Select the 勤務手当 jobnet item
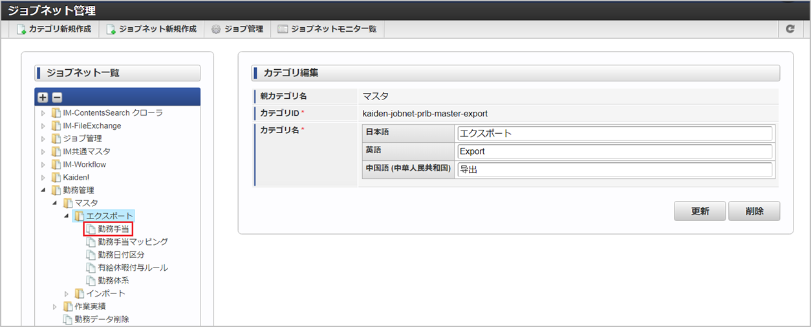Viewport: 811px width, 327px height. point(113,229)
